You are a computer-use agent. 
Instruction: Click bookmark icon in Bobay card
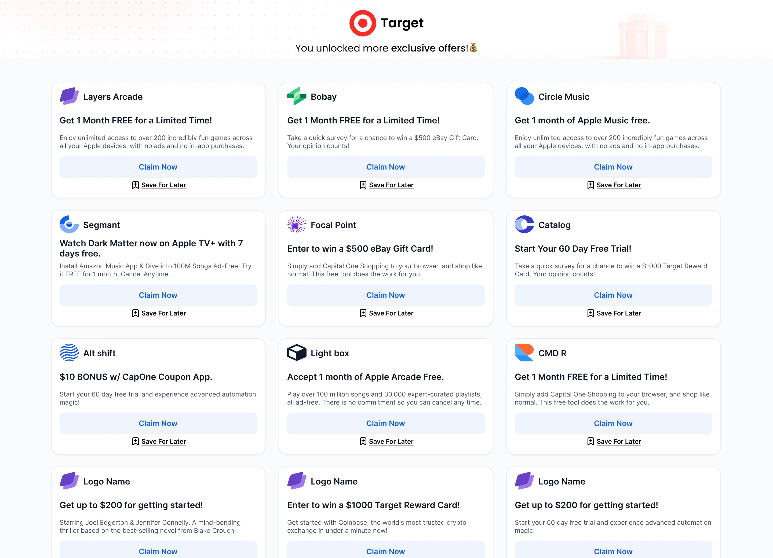[363, 185]
